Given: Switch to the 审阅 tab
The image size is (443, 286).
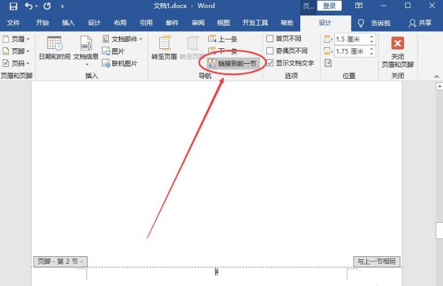Looking at the screenshot, I should pyautogui.click(x=198, y=23).
